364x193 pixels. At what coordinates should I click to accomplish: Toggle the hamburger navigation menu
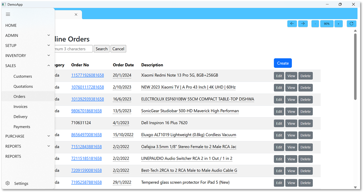8,14
